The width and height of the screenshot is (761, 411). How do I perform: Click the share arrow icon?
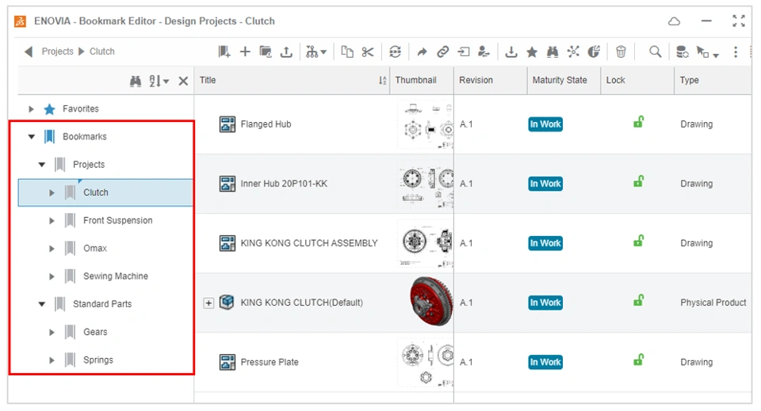click(422, 51)
